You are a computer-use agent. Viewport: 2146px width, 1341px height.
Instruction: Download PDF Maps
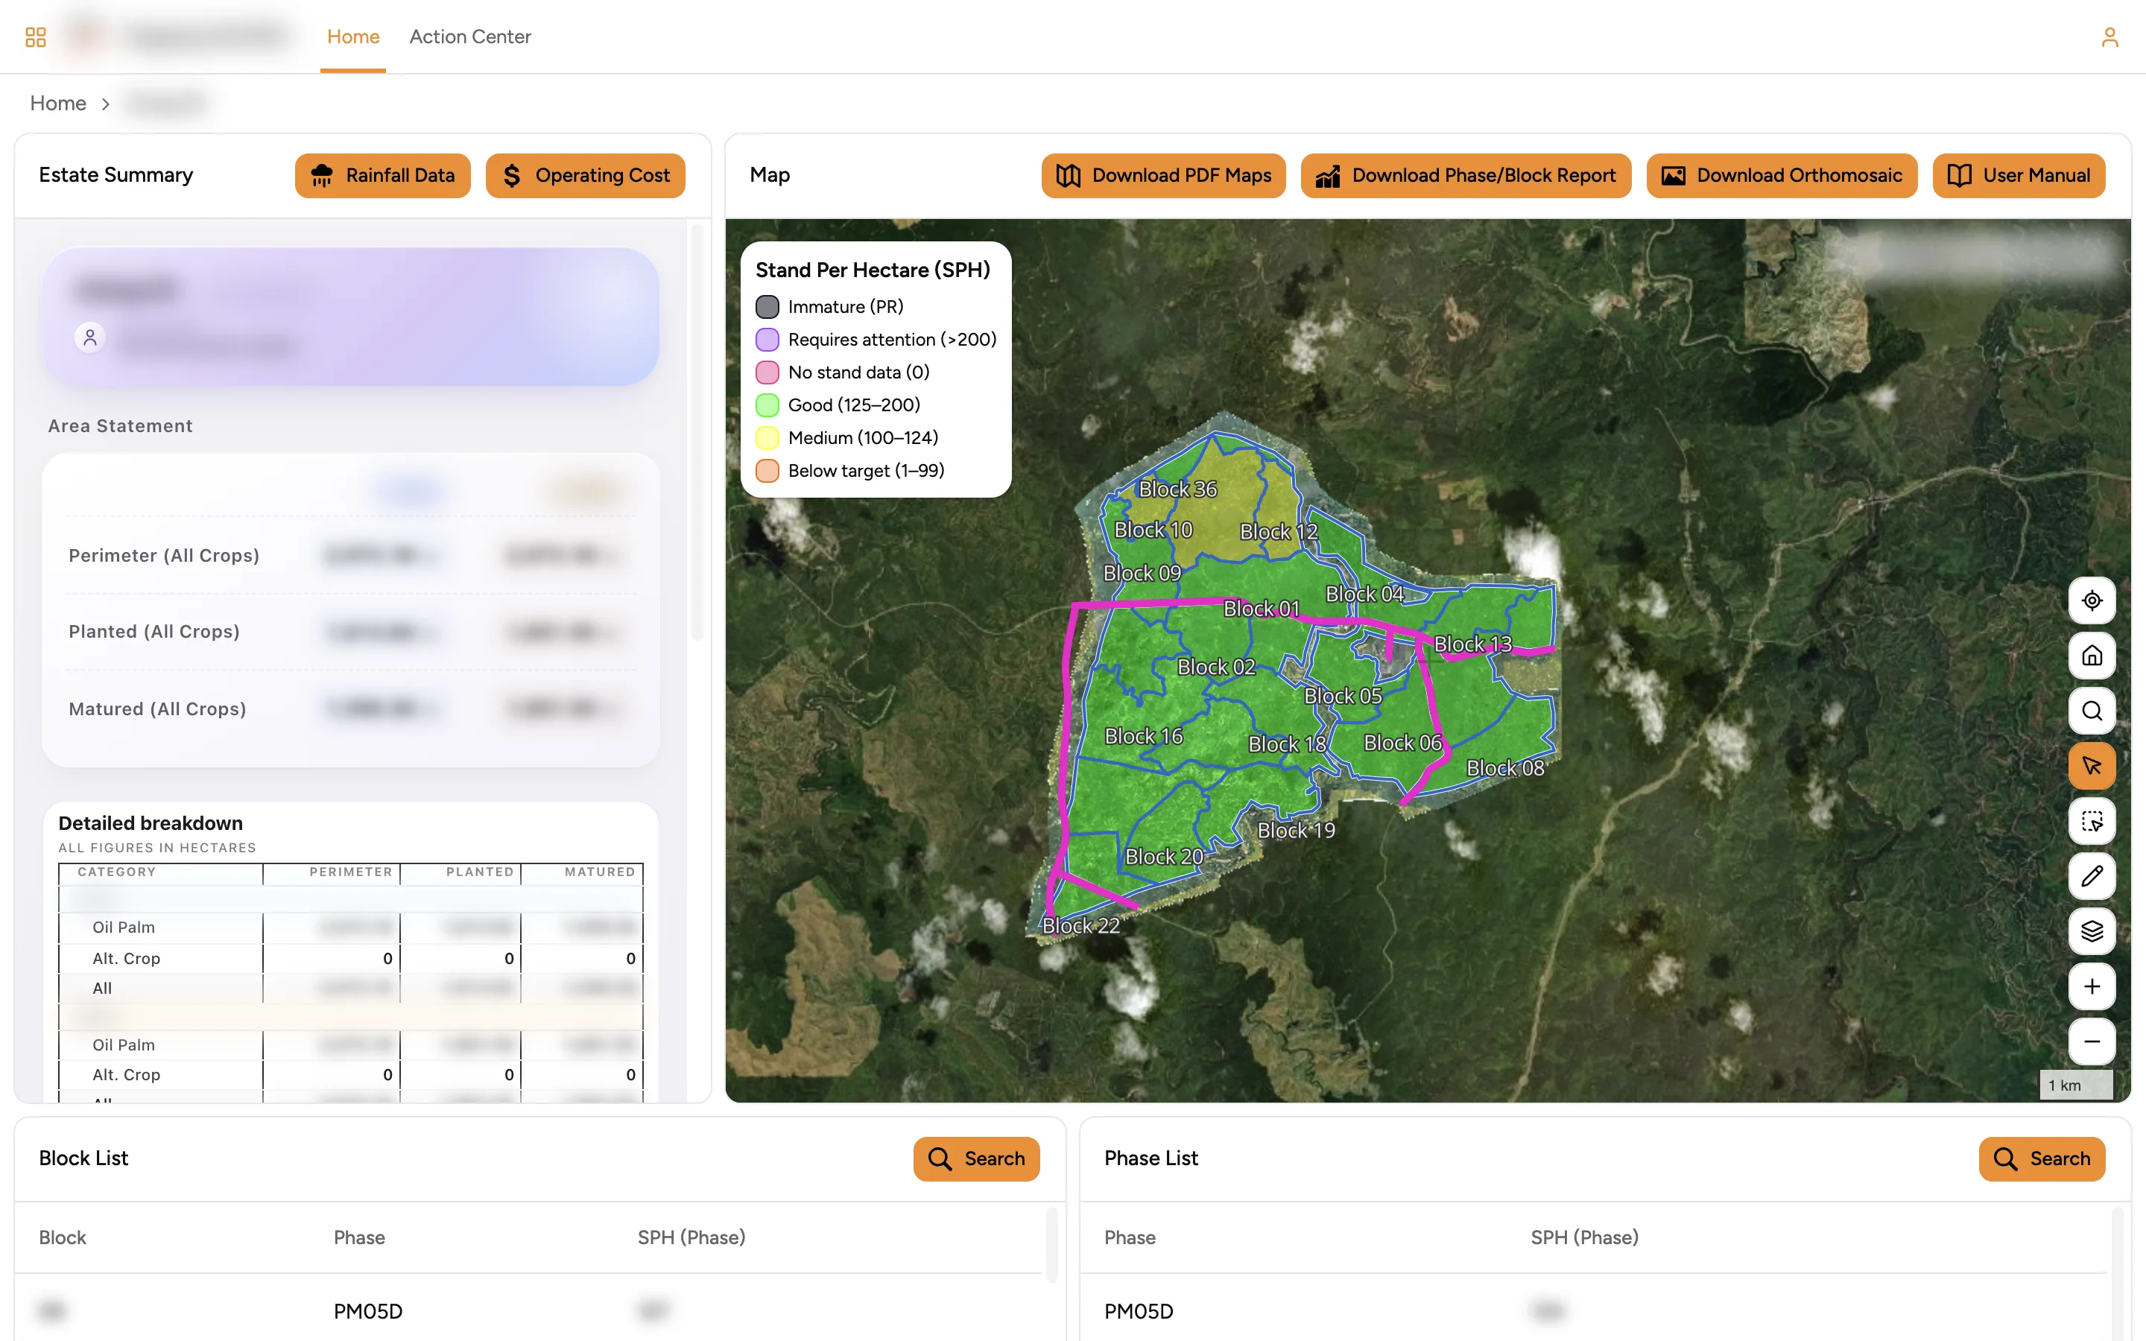(1163, 176)
